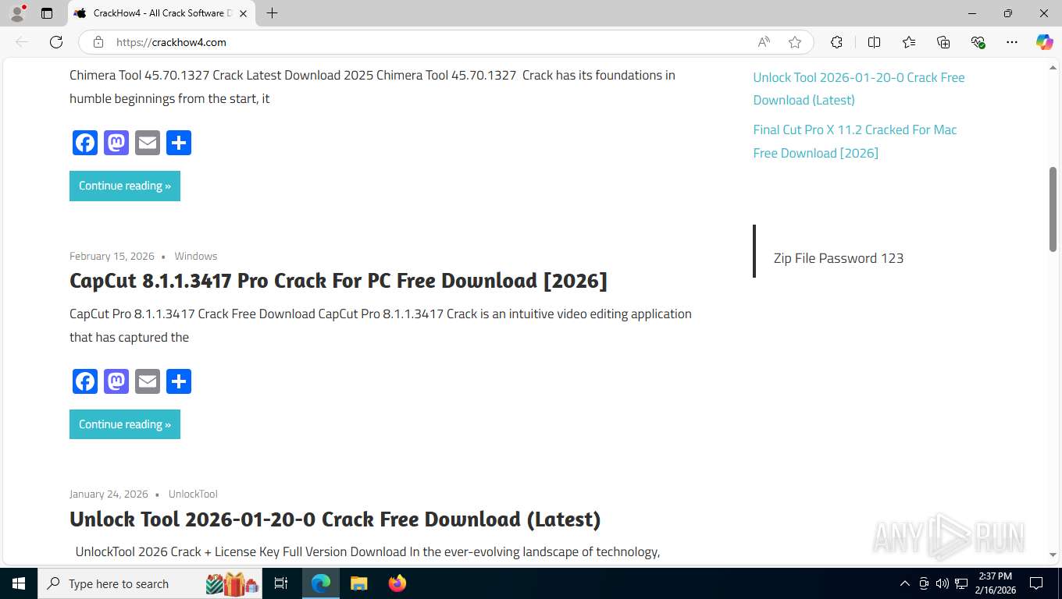Open the browser profile icon

click(x=17, y=13)
